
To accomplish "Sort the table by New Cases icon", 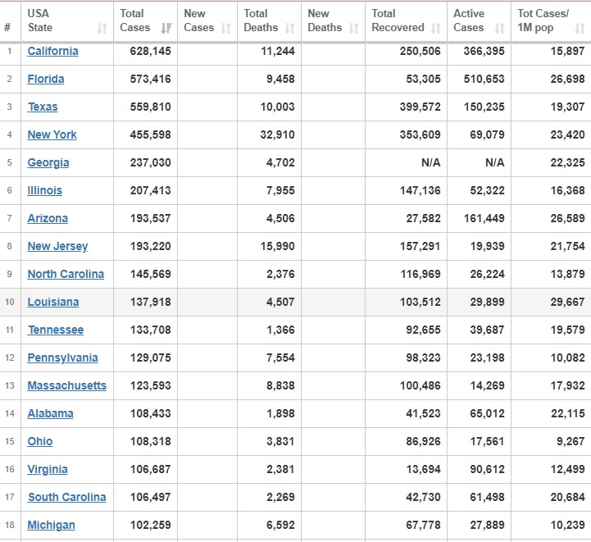I will coord(226,29).
